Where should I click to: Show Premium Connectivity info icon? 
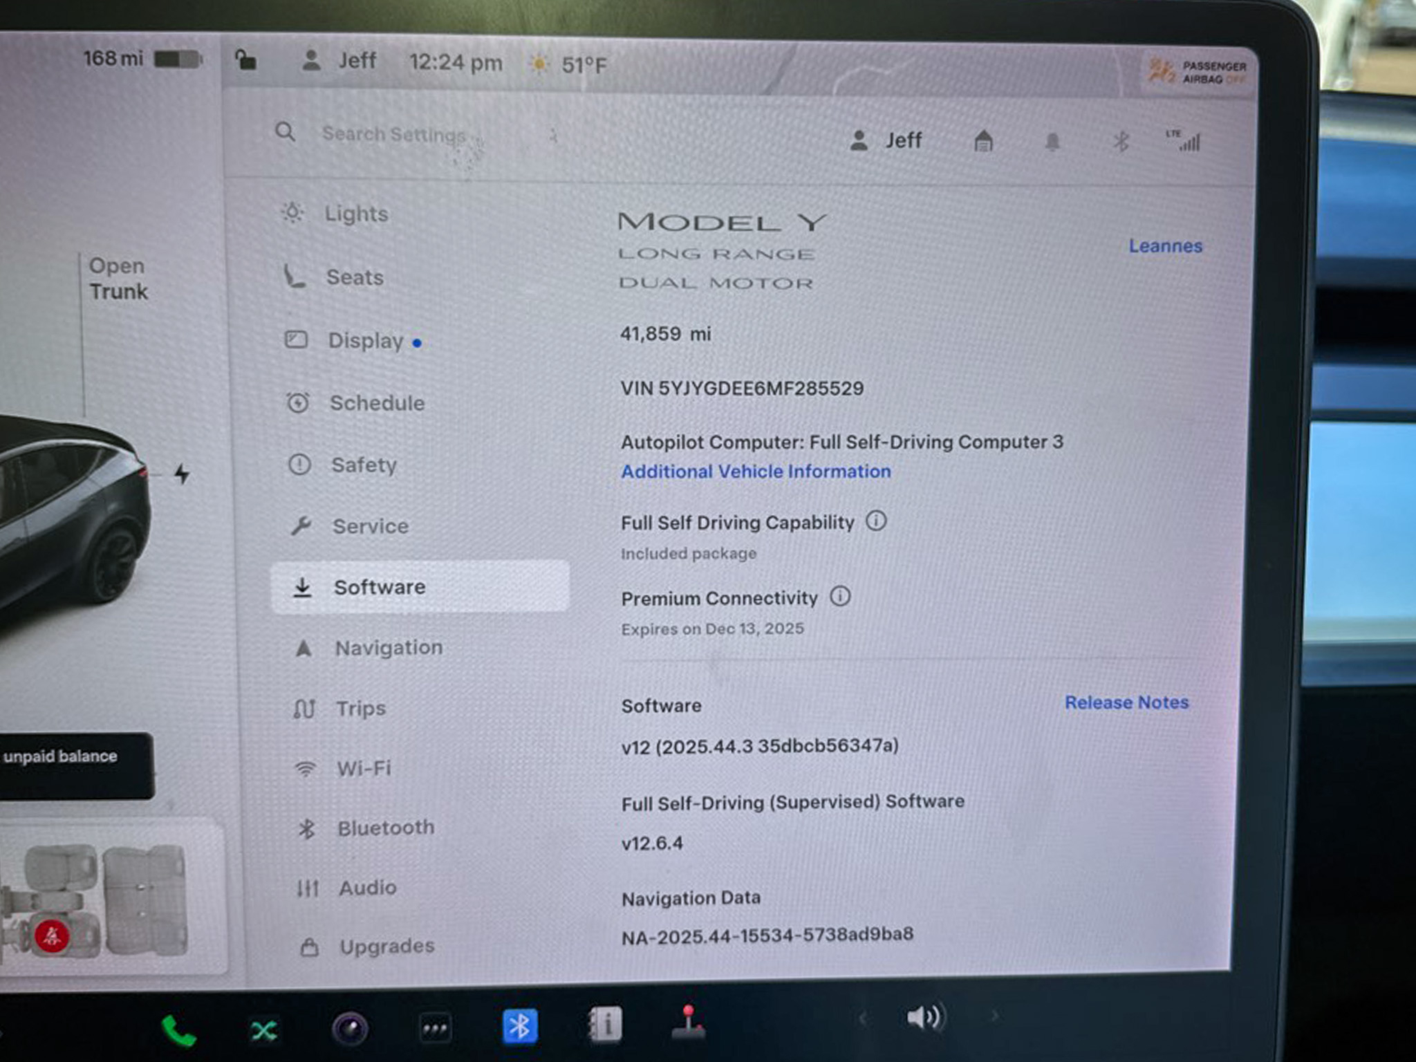[840, 596]
